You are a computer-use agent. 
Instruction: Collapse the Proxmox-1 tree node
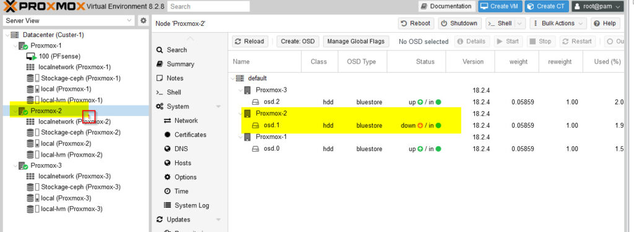coord(15,46)
